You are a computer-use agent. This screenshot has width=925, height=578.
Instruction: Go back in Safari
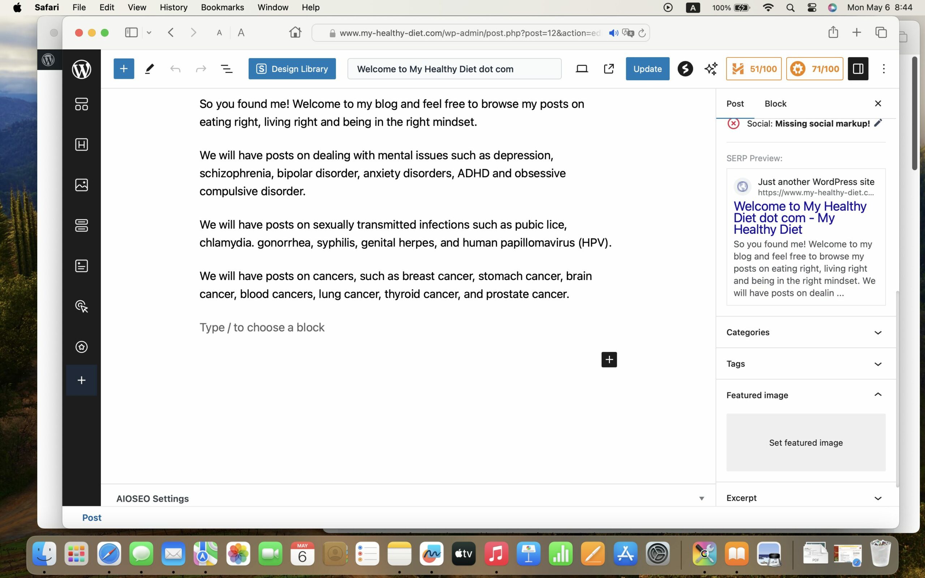(x=171, y=33)
